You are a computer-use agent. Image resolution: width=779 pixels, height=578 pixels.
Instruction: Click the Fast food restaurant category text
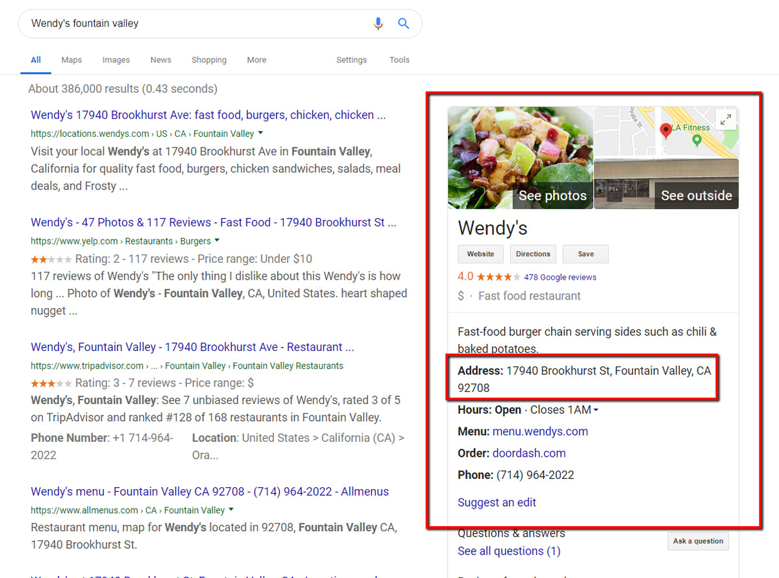point(530,296)
